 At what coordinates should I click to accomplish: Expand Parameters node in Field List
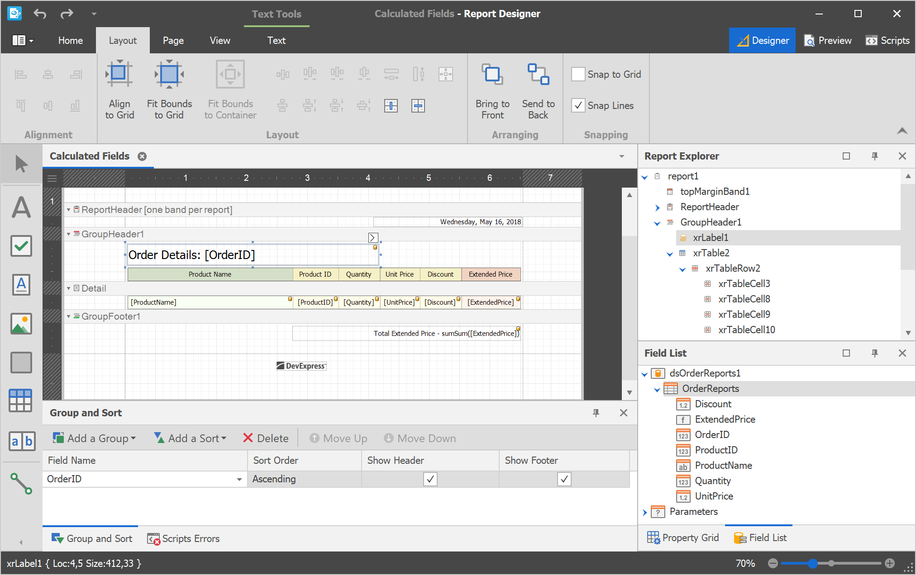click(645, 512)
